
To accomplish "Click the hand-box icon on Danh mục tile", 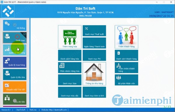I will click(7, 36).
